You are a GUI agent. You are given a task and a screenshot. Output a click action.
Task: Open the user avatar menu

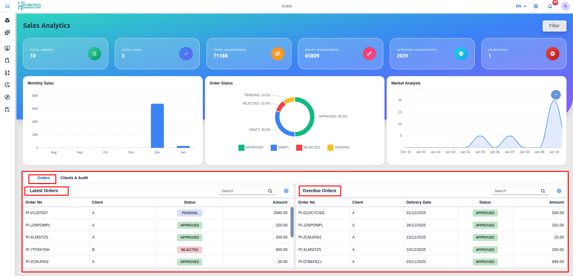tap(565, 6)
